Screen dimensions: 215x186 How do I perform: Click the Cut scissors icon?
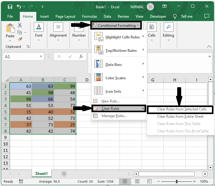[x=20, y=25]
